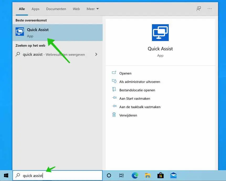Choose Aan de taakbalk vastmaken

click(140, 107)
